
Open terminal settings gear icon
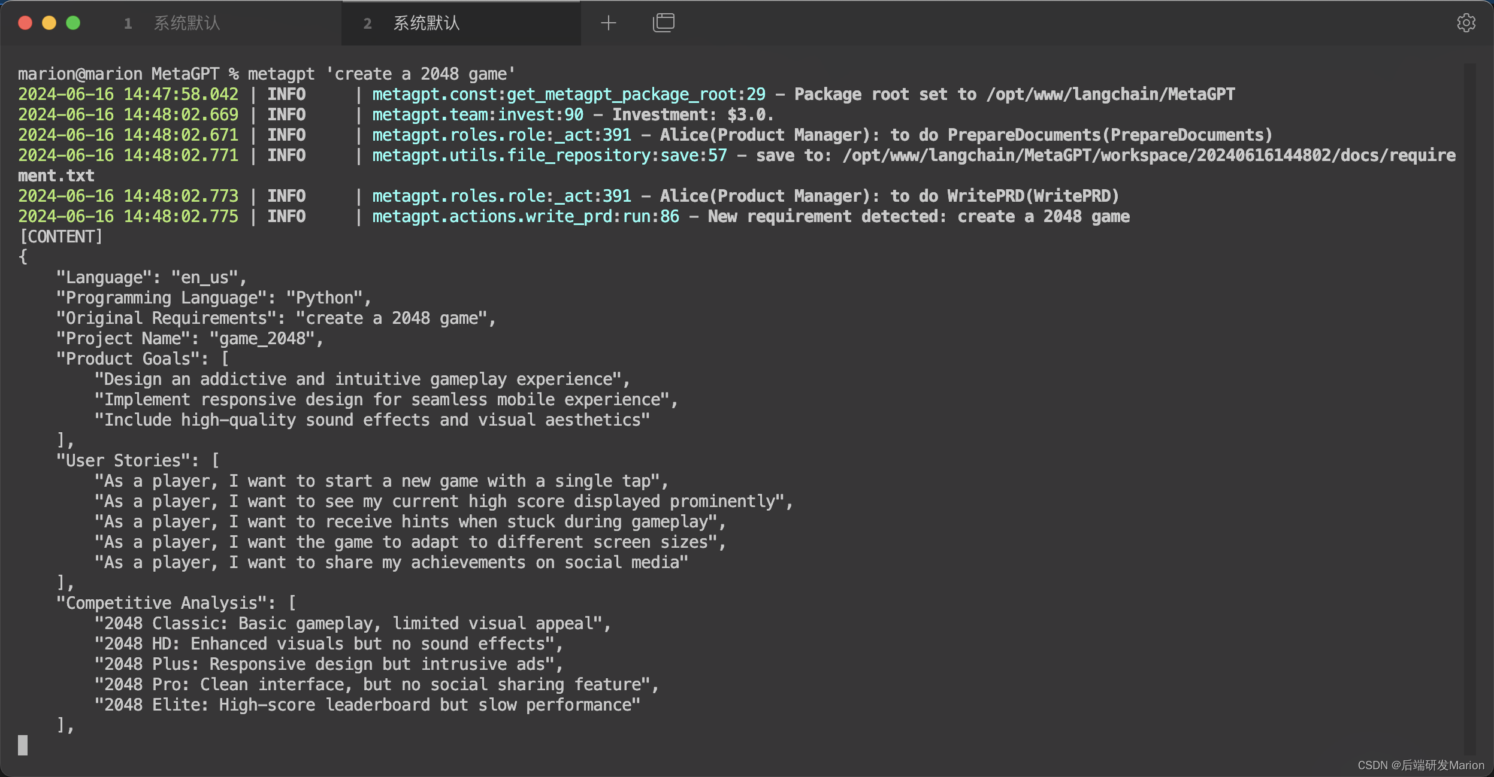[1466, 23]
